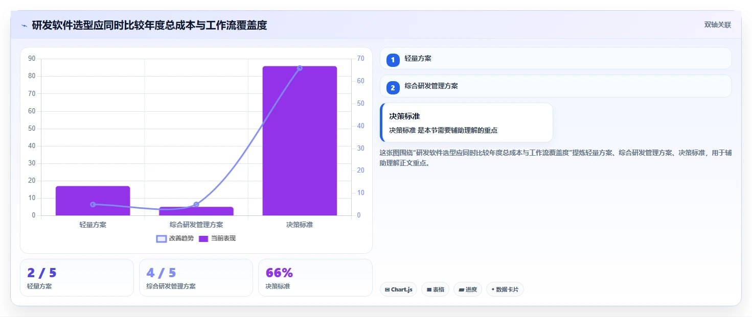Select numbered badge 2 for 综合研发管理方案
752x317 pixels.
(x=393, y=88)
